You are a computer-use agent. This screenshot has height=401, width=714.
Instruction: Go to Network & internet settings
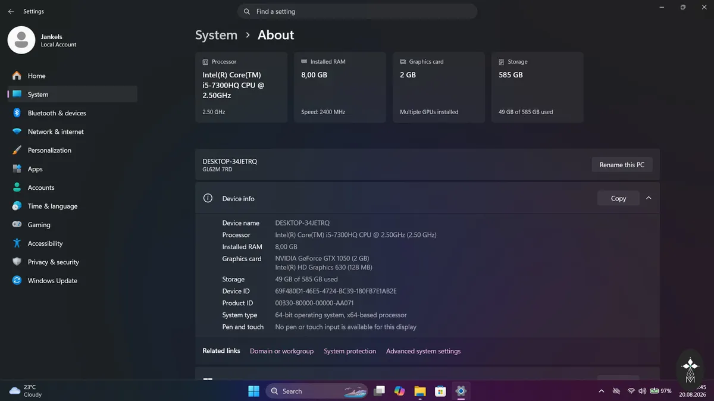72,131
